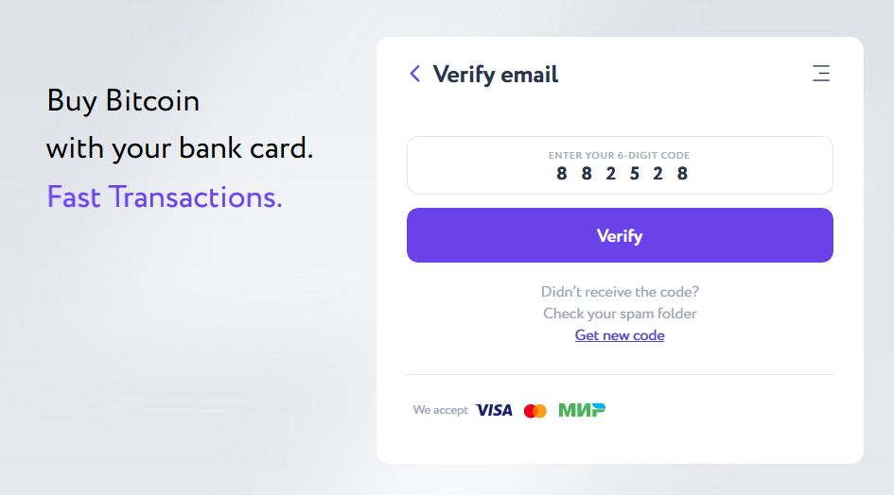The width and height of the screenshot is (894, 495).
Task: Click the Didn't receive the code text
Action: 620,292
